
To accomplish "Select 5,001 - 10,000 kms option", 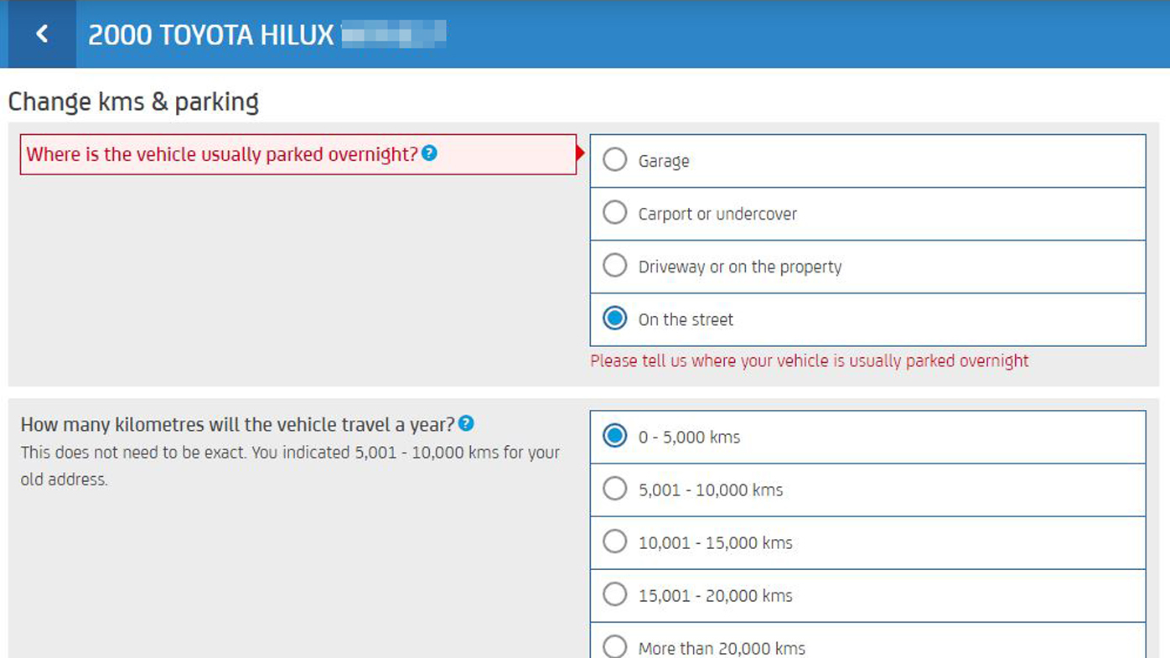I will coord(867,490).
